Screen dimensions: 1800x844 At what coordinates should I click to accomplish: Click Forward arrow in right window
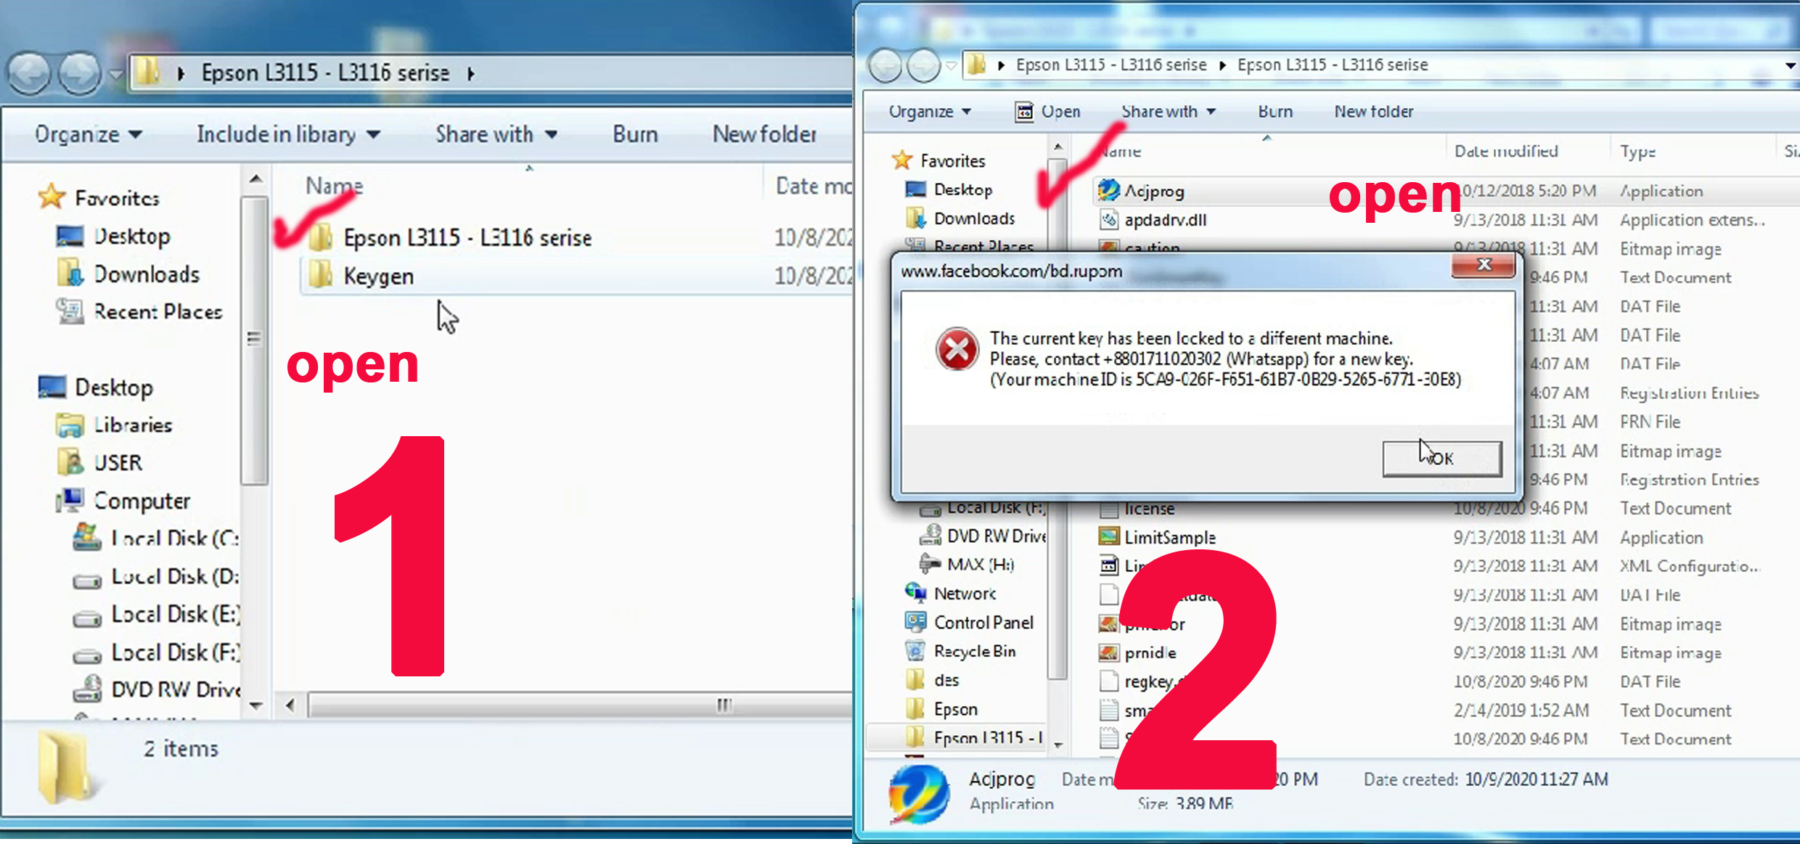tap(923, 66)
